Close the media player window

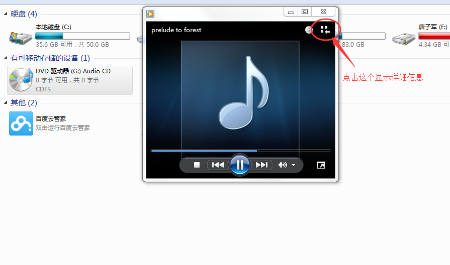click(x=323, y=12)
